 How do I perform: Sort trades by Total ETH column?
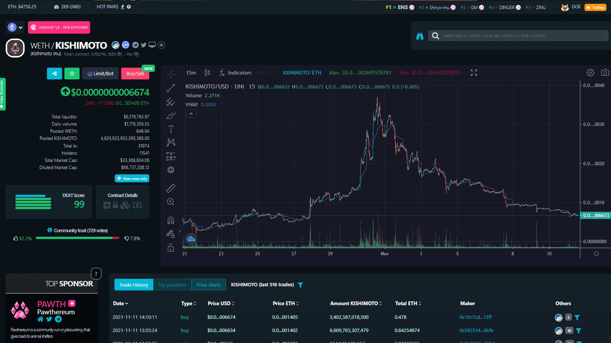pos(408,303)
